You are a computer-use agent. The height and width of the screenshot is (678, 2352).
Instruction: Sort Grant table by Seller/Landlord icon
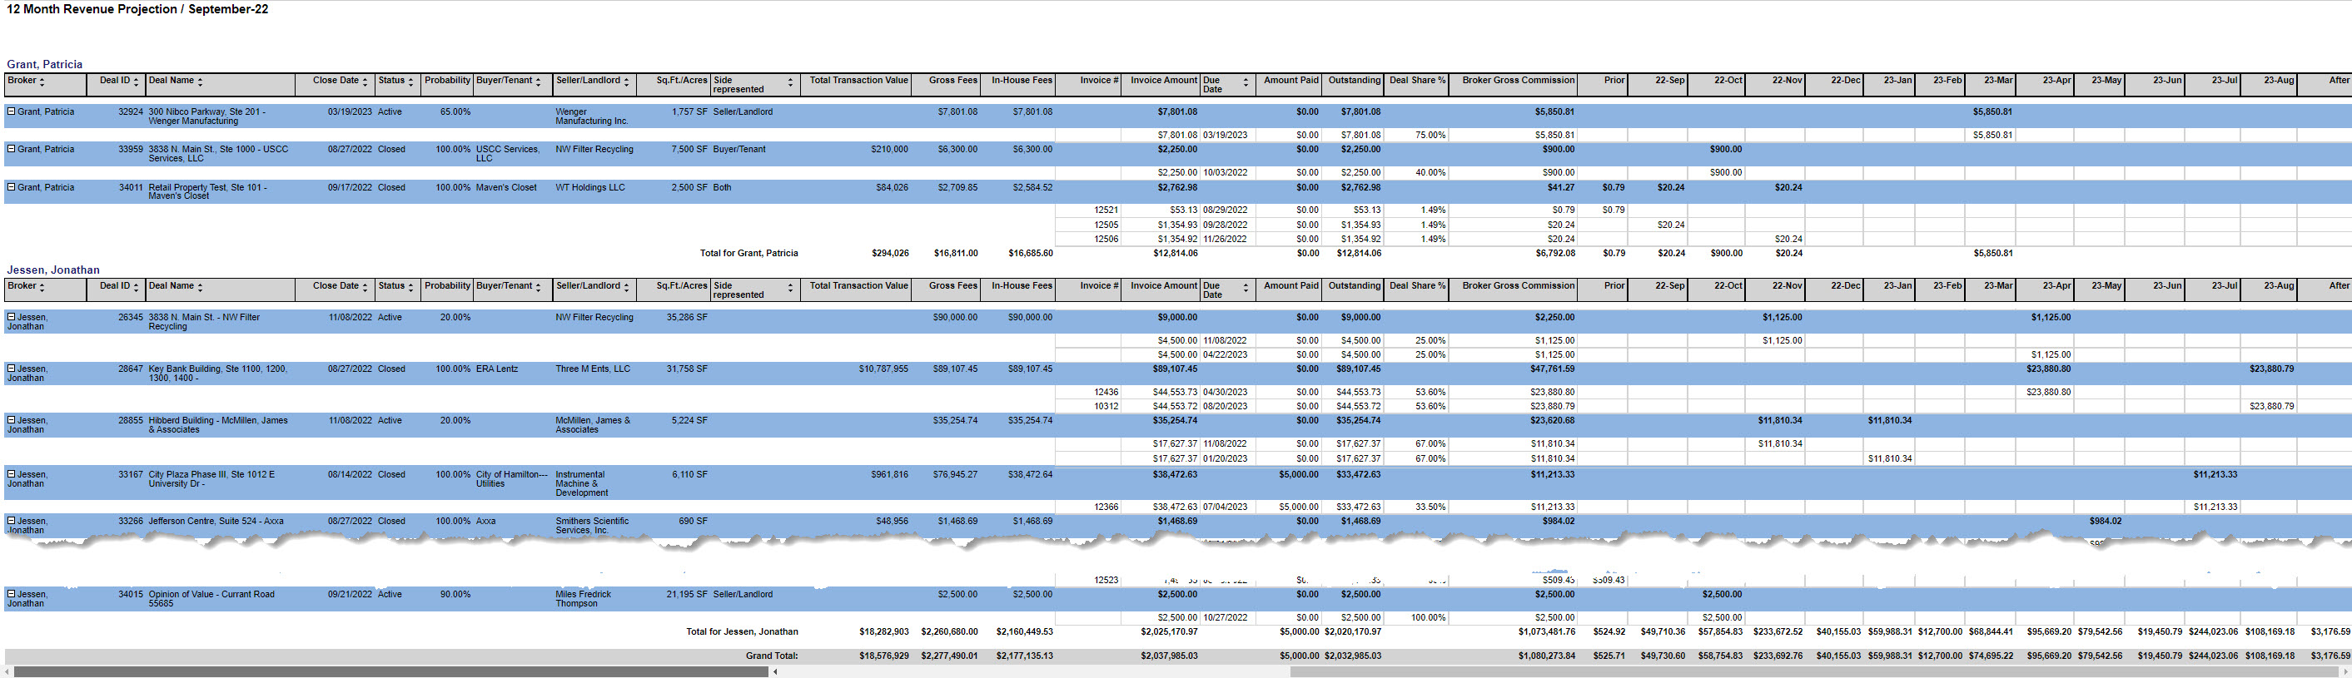(x=626, y=82)
